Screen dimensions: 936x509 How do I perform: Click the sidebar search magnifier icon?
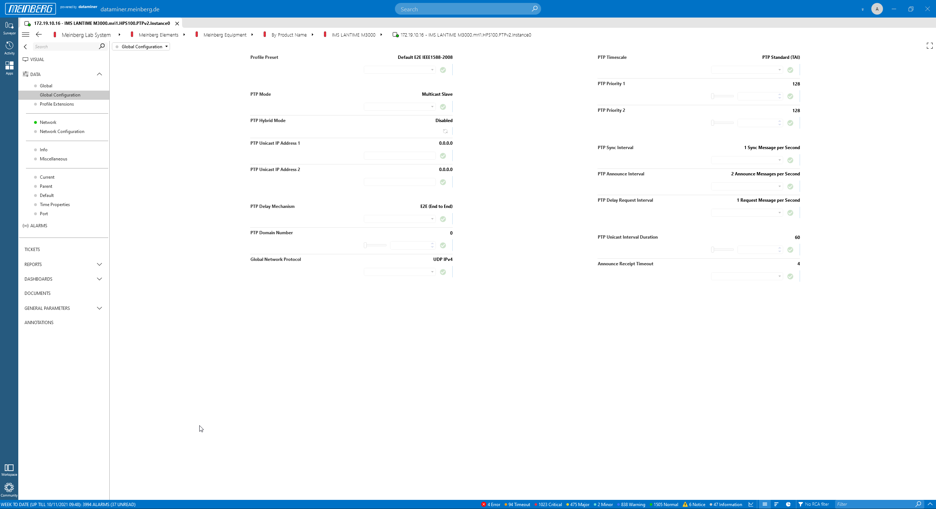coord(102,46)
